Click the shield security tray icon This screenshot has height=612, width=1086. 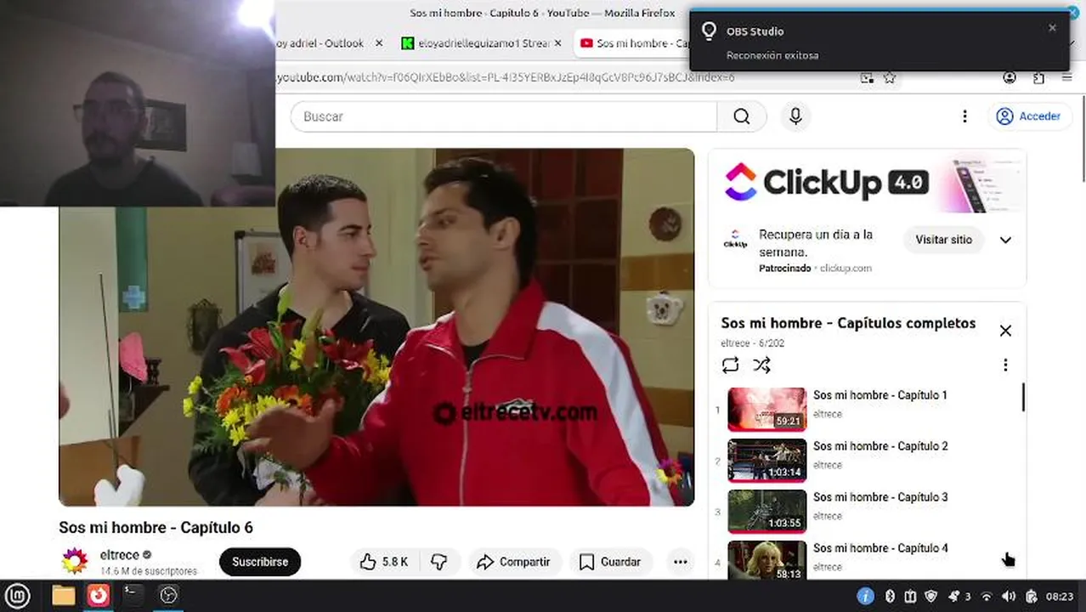click(x=930, y=596)
